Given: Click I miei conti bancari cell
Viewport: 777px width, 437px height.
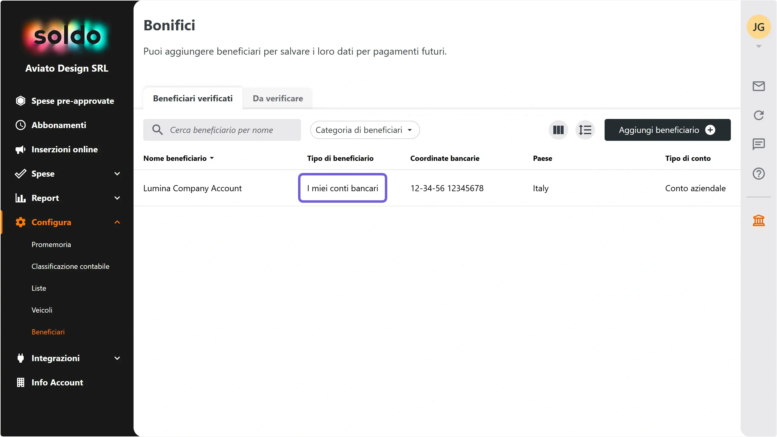Looking at the screenshot, I should (342, 188).
